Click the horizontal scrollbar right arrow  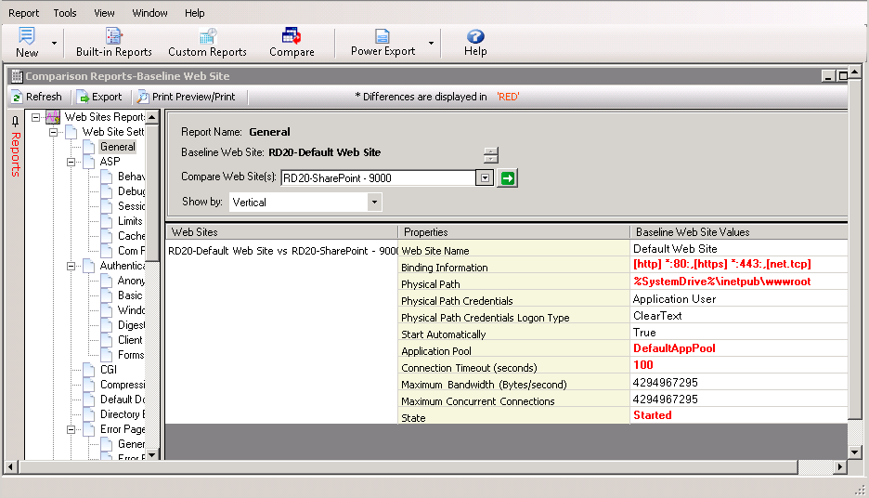point(840,467)
